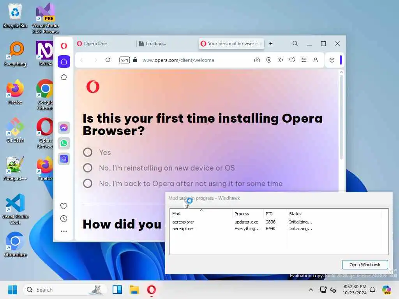
Task: Take a snapshot with the camera icon
Action: click(257, 60)
